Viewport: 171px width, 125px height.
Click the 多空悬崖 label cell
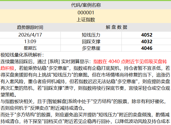pos(91,48)
